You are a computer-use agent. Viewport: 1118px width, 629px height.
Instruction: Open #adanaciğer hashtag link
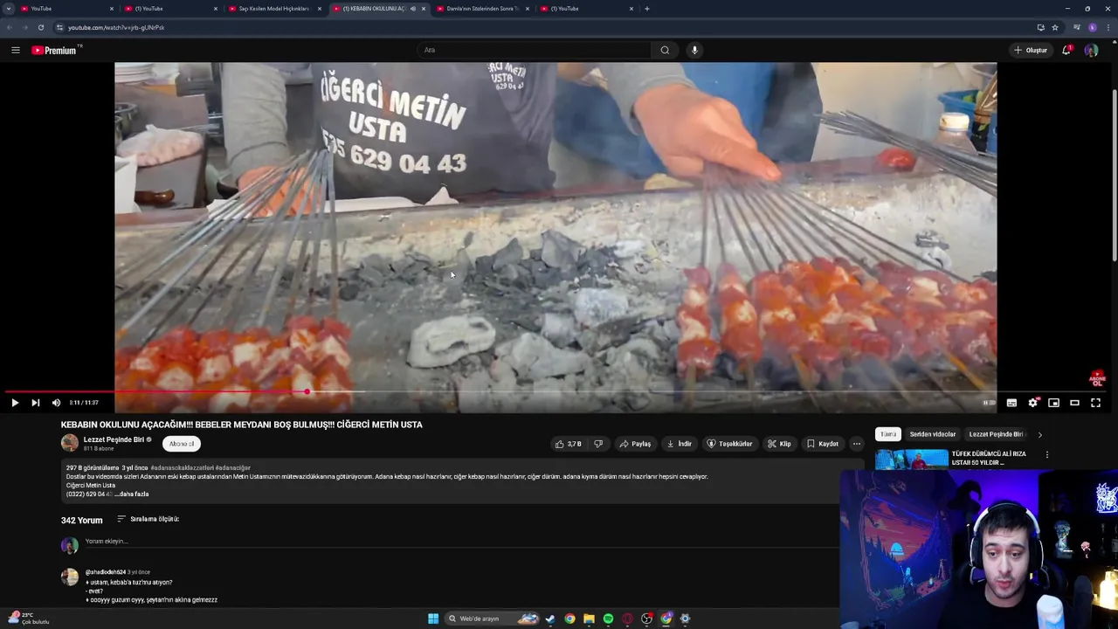pyautogui.click(x=233, y=468)
